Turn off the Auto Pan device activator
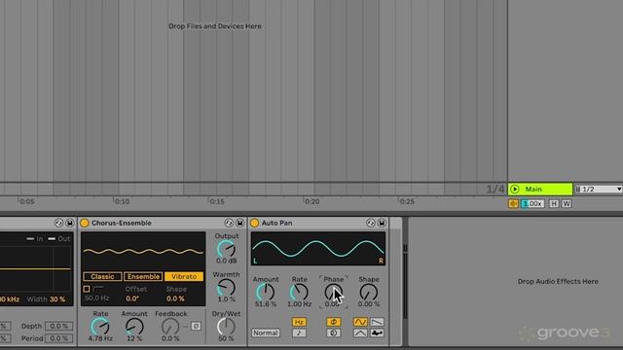 click(254, 223)
